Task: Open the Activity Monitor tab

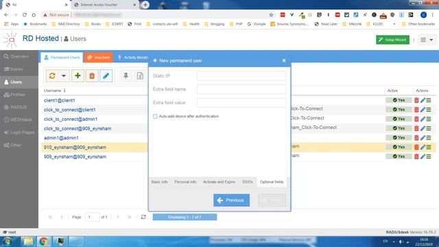Action: (133, 58)
